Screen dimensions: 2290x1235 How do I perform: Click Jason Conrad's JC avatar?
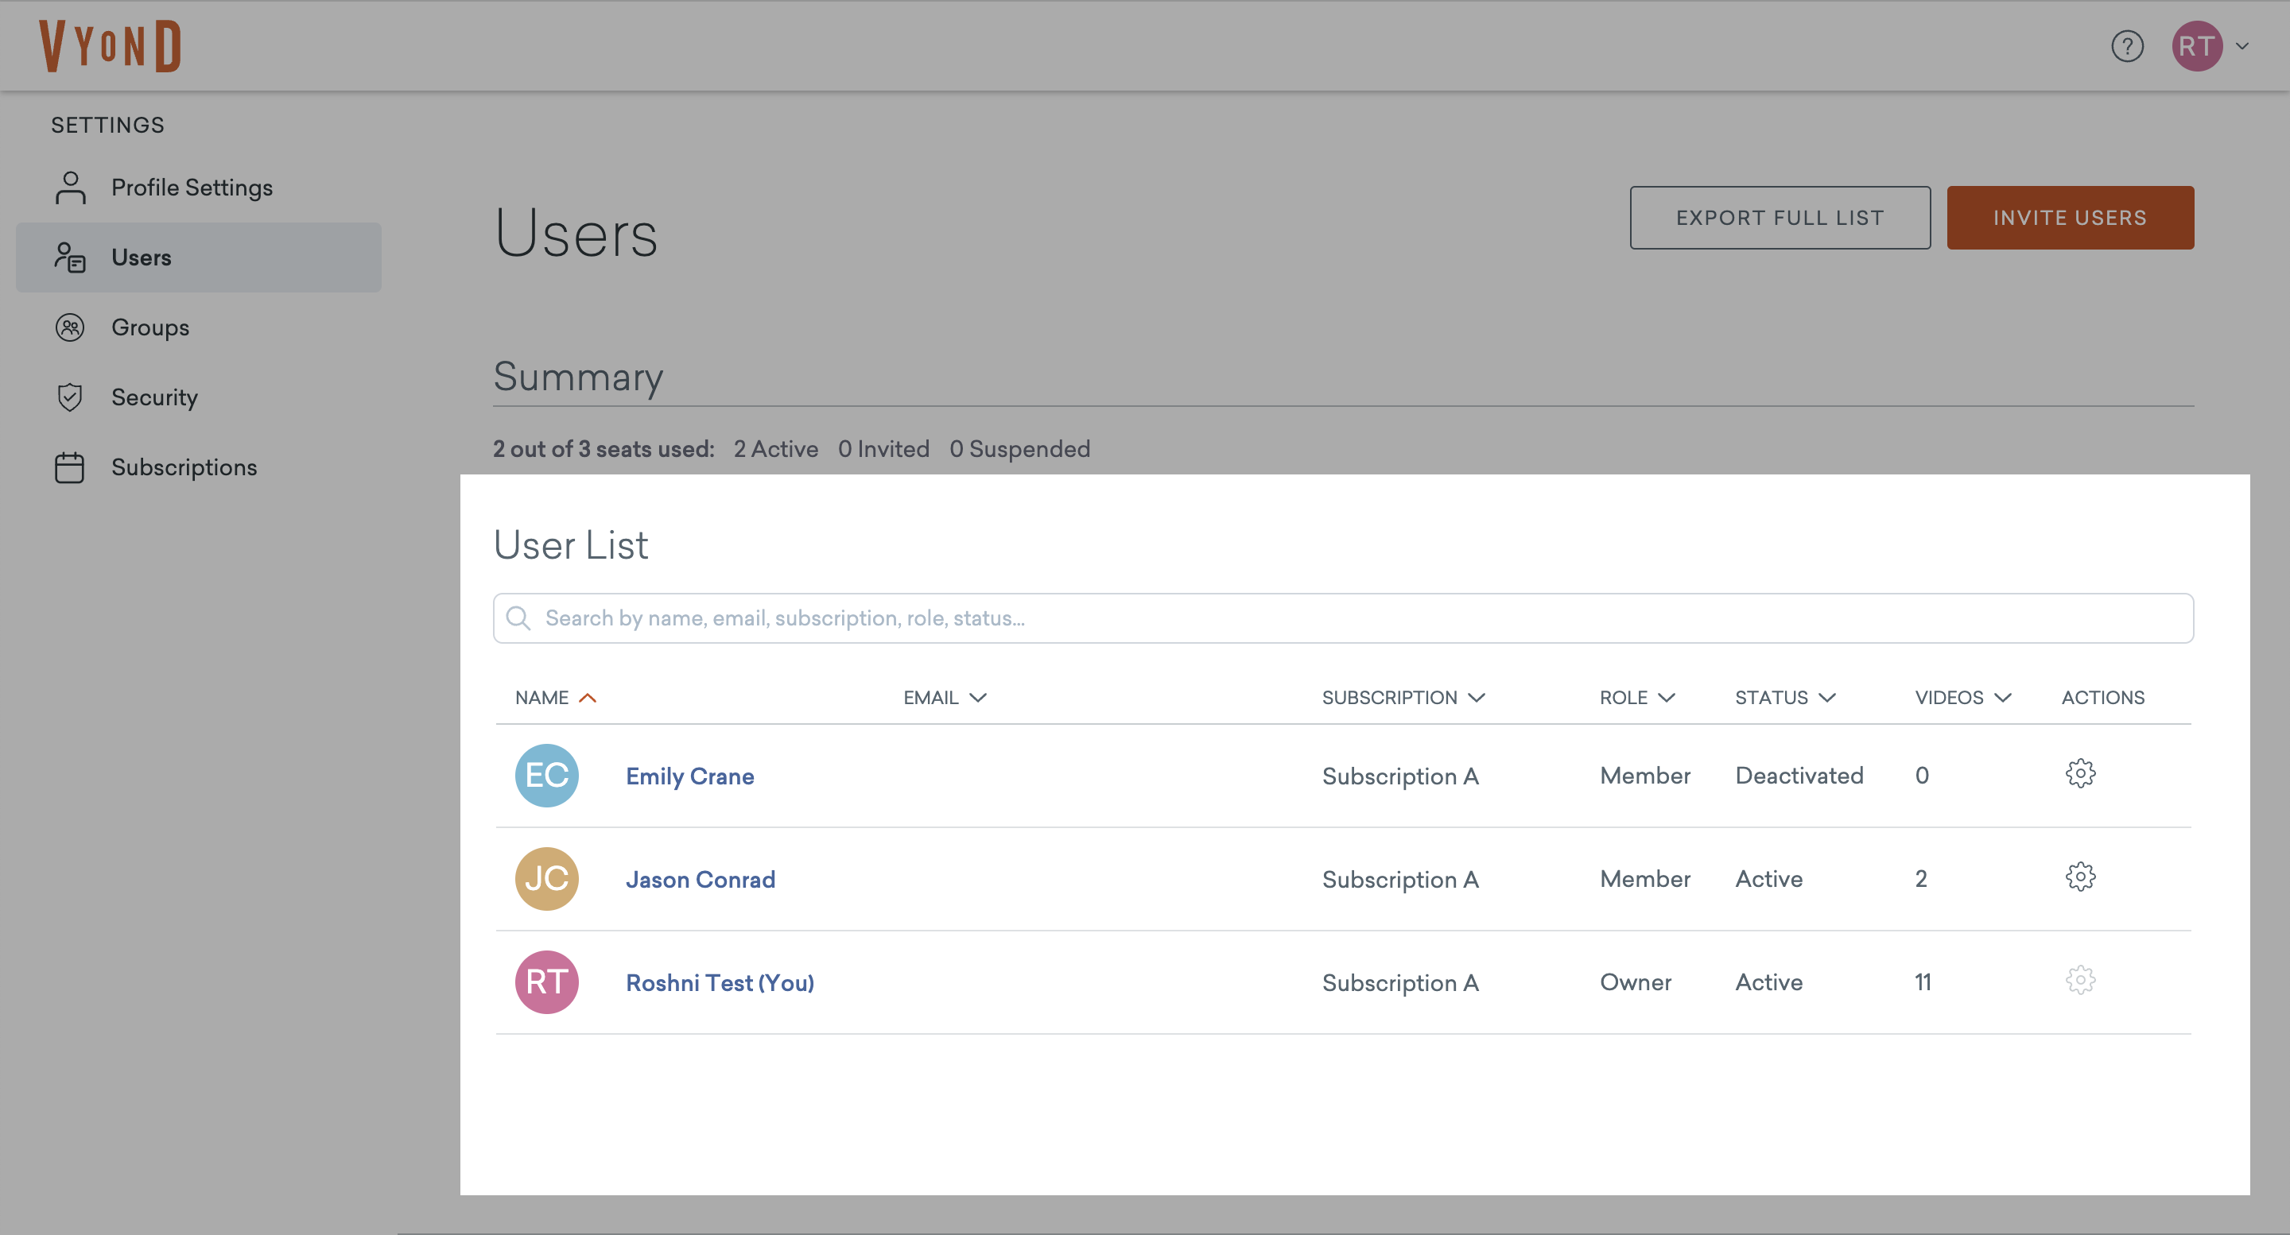[547, 878]
